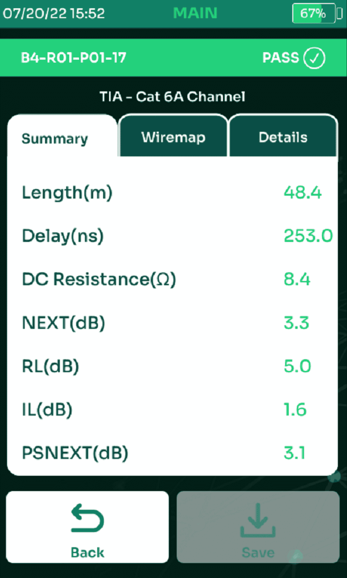Tap the TIA - Cat 6A Channel heading
Image resolution: width=347 pixels, height=578 pixels.
tap(172, 96)
